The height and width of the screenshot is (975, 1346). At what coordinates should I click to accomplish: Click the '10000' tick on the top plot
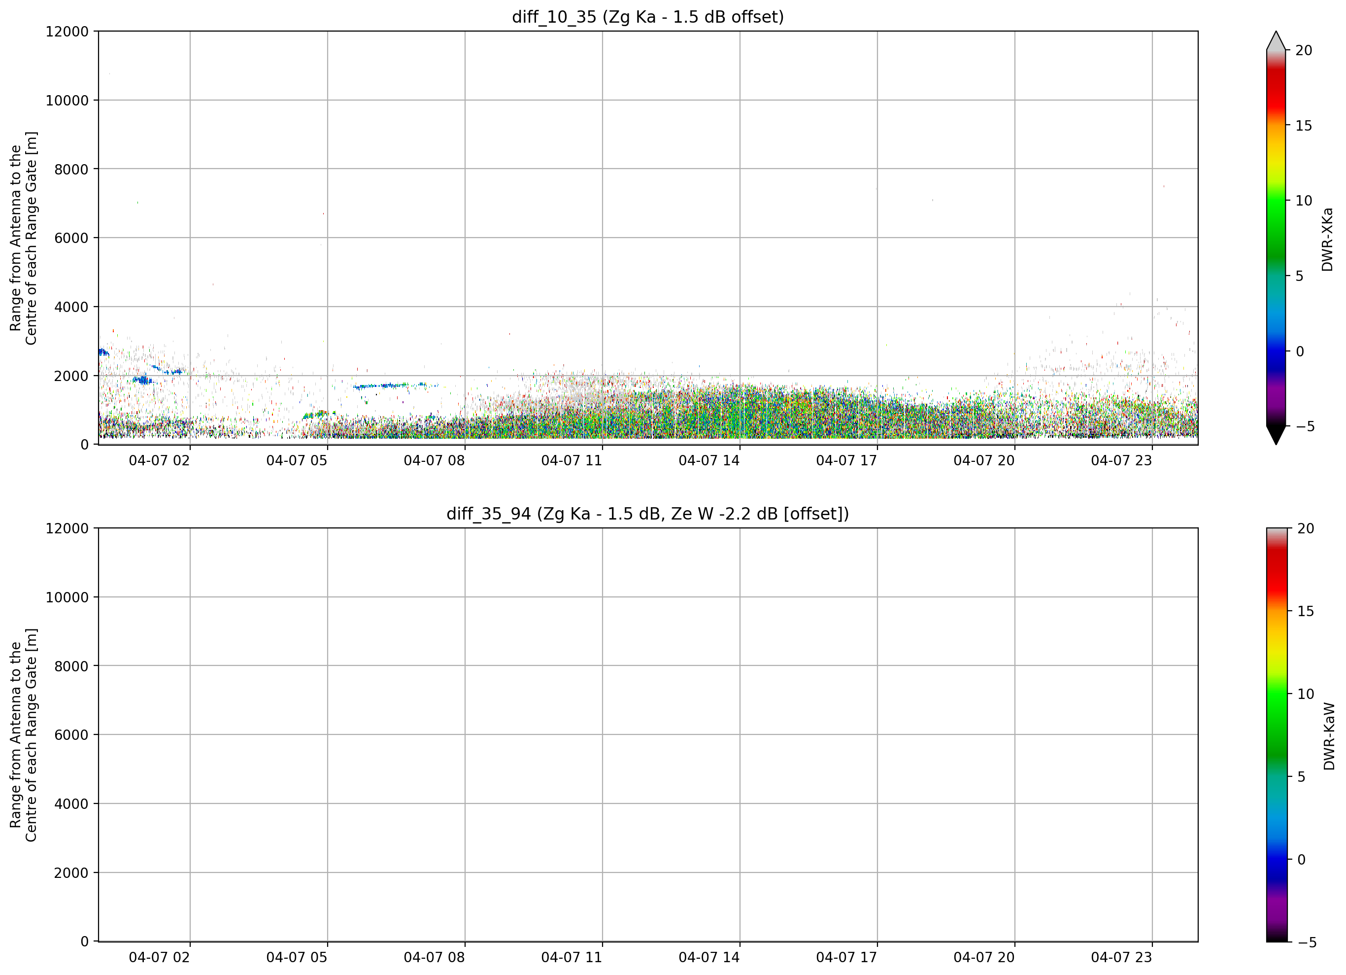pyautogui.click(x=67, y=101)
